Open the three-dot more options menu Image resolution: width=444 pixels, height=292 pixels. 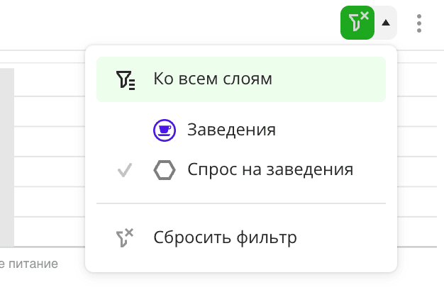420,23
